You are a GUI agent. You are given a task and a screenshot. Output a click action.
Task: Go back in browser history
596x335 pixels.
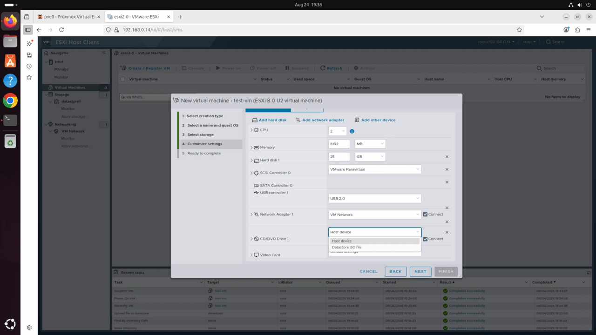coord(39,30)
